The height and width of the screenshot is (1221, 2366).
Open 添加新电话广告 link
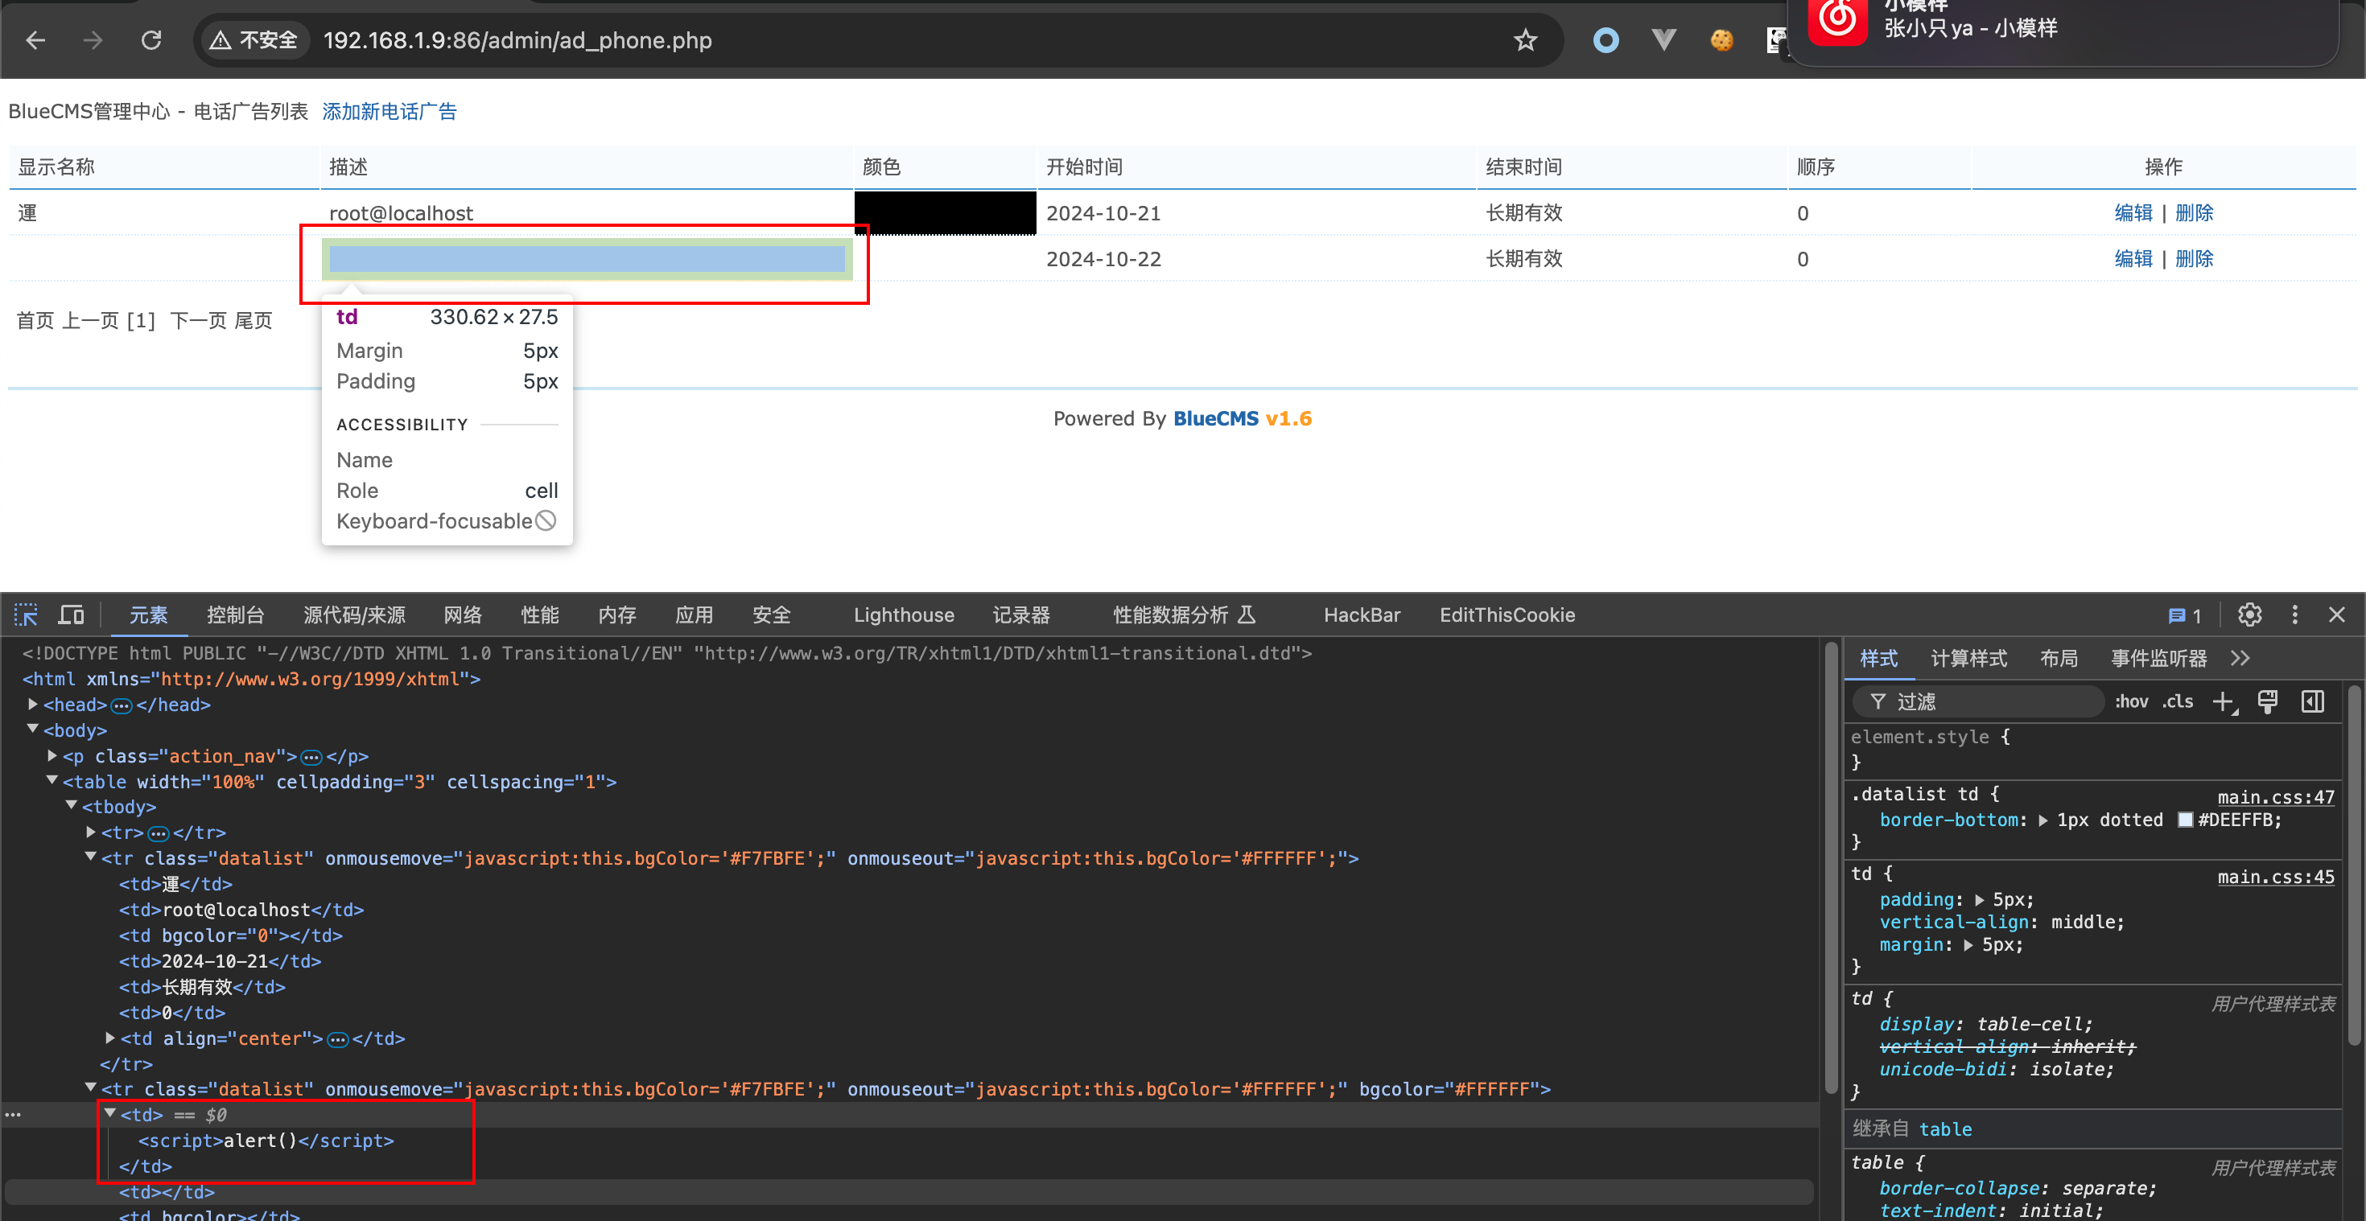pos(390,111)
